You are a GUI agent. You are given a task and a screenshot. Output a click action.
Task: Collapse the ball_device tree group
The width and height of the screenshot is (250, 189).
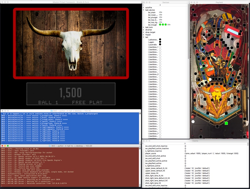(144, 10)
